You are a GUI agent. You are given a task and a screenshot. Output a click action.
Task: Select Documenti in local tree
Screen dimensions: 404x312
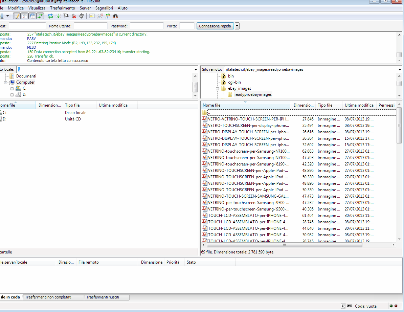26,76
